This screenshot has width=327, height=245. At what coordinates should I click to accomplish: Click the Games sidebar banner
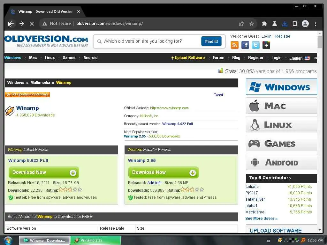281,143
